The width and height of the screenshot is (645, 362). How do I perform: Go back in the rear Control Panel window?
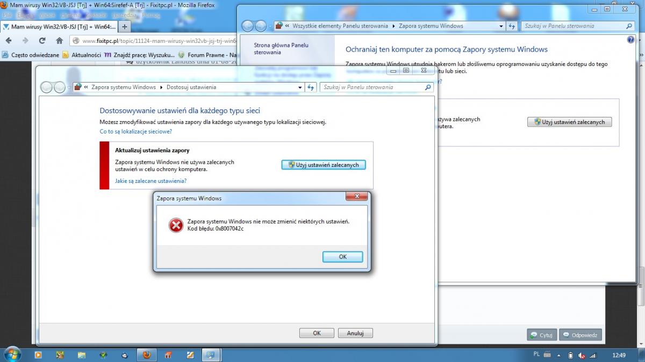248,26
